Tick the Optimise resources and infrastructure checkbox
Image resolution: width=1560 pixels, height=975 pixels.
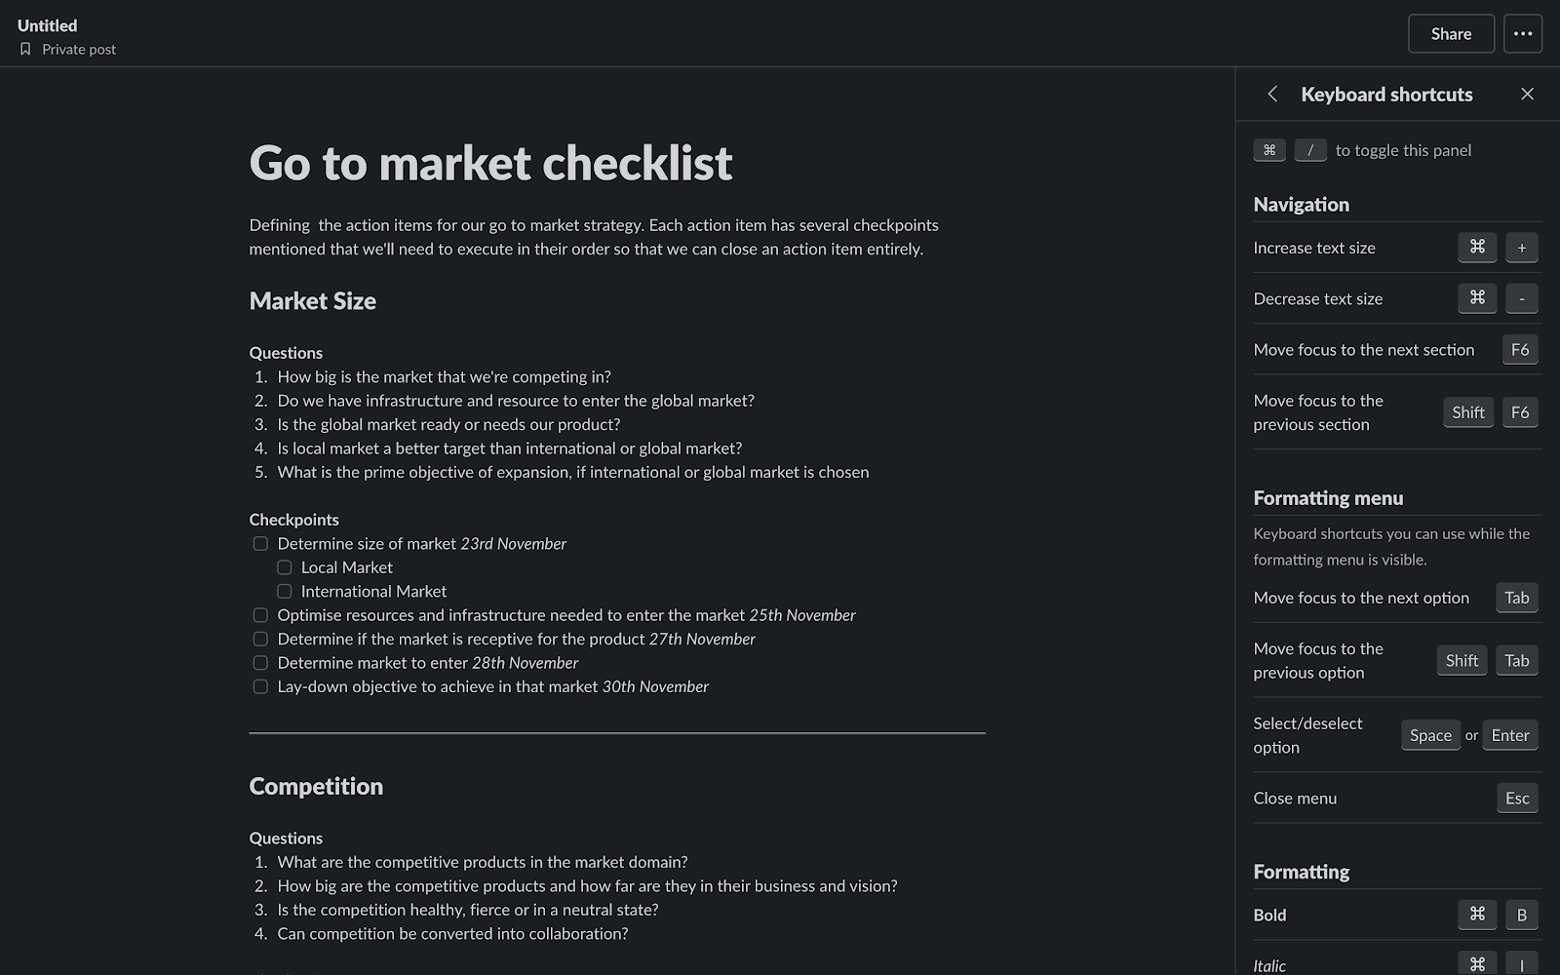[x=259, y=615]
